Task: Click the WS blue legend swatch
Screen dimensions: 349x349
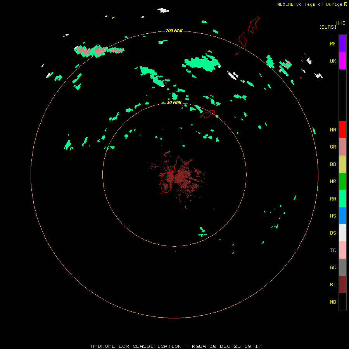Action: click(x=342, y=216)
